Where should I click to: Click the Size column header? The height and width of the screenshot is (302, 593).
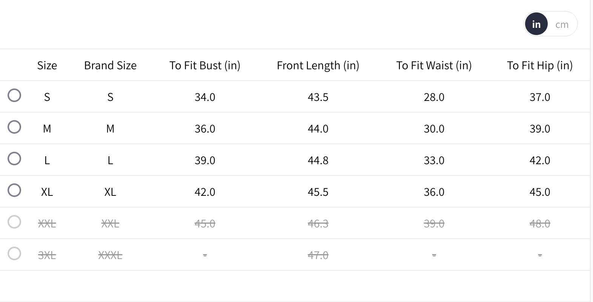[x=47, y=66]
